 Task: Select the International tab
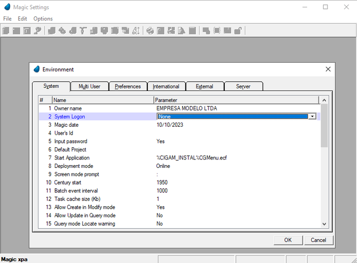tap(166, 86)
